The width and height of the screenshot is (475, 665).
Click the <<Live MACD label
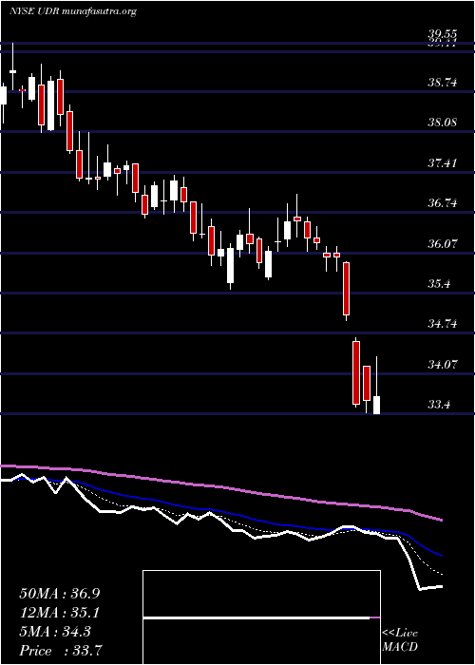click(400, 639)
